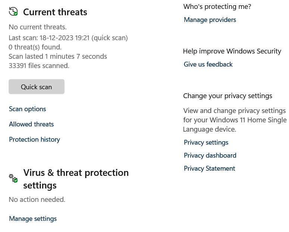This screenshot has width=289, height=232.
Task: Click the No action needed status text
Action: coord(37,199)
